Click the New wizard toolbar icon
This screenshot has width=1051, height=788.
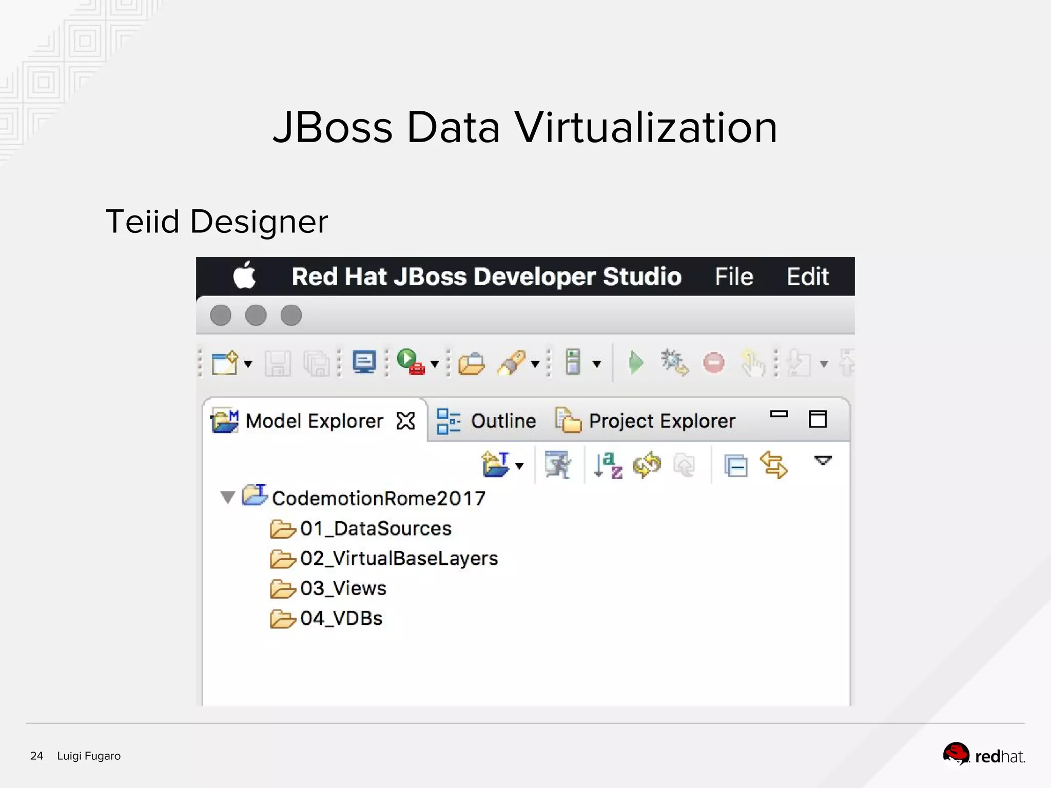[x=225, y=363]
